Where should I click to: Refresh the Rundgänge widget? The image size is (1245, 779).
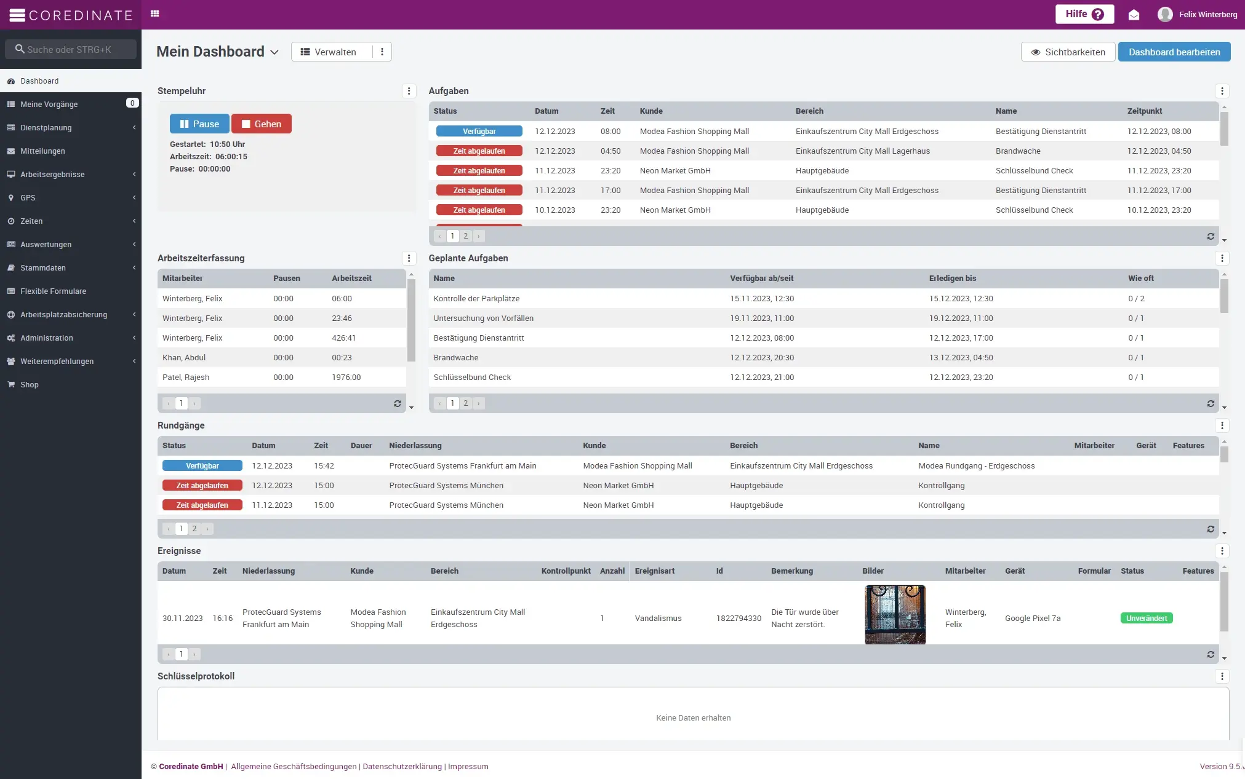coord(1211,529)
